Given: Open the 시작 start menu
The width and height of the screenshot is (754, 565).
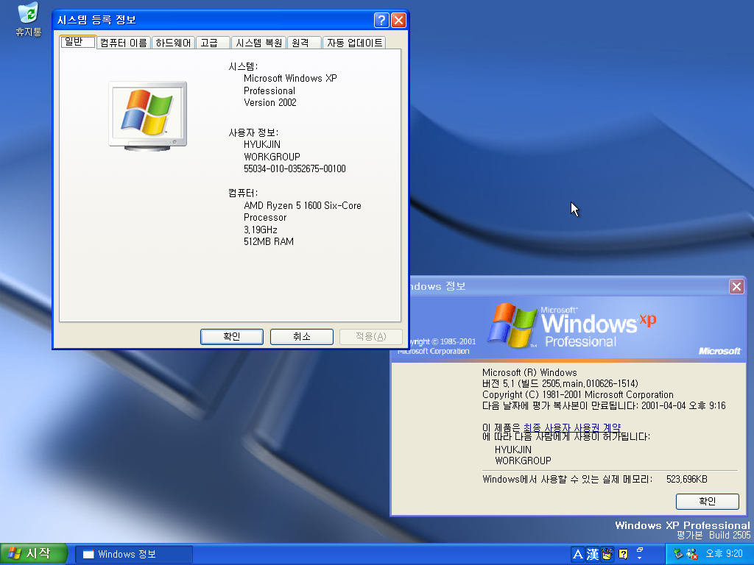Looking at the screenshot, I should pos(33,554).
